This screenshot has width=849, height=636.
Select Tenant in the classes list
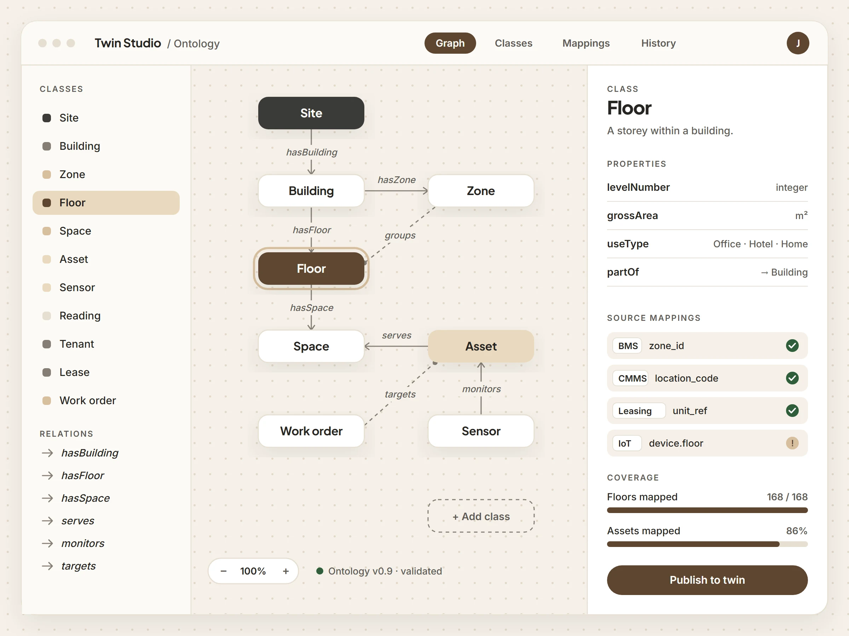[106, 344]
